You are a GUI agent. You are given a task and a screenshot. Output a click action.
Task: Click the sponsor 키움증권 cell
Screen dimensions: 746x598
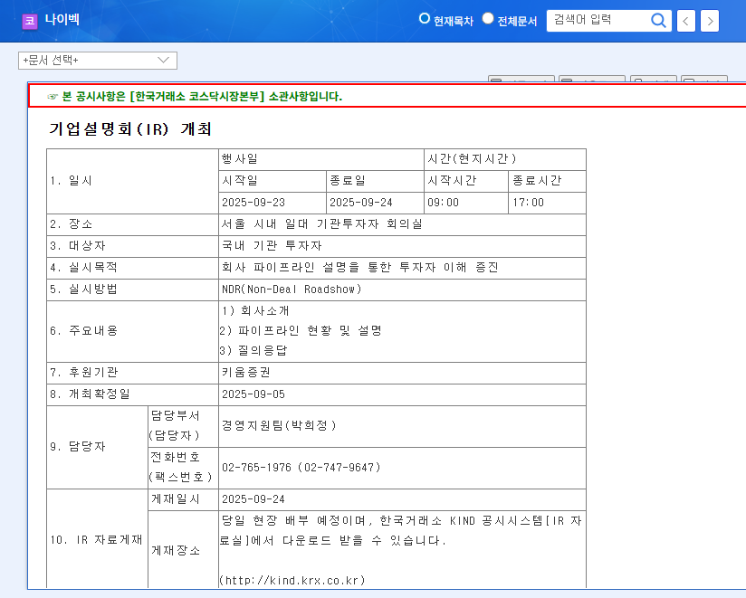pyautogui.click(x=402, y=373)
